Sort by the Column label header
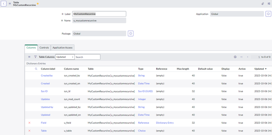This screenshot has height=135, width=272. (48, 69)
